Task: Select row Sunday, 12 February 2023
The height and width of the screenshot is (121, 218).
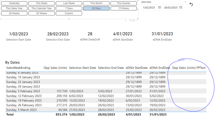Action: [106, 96]
